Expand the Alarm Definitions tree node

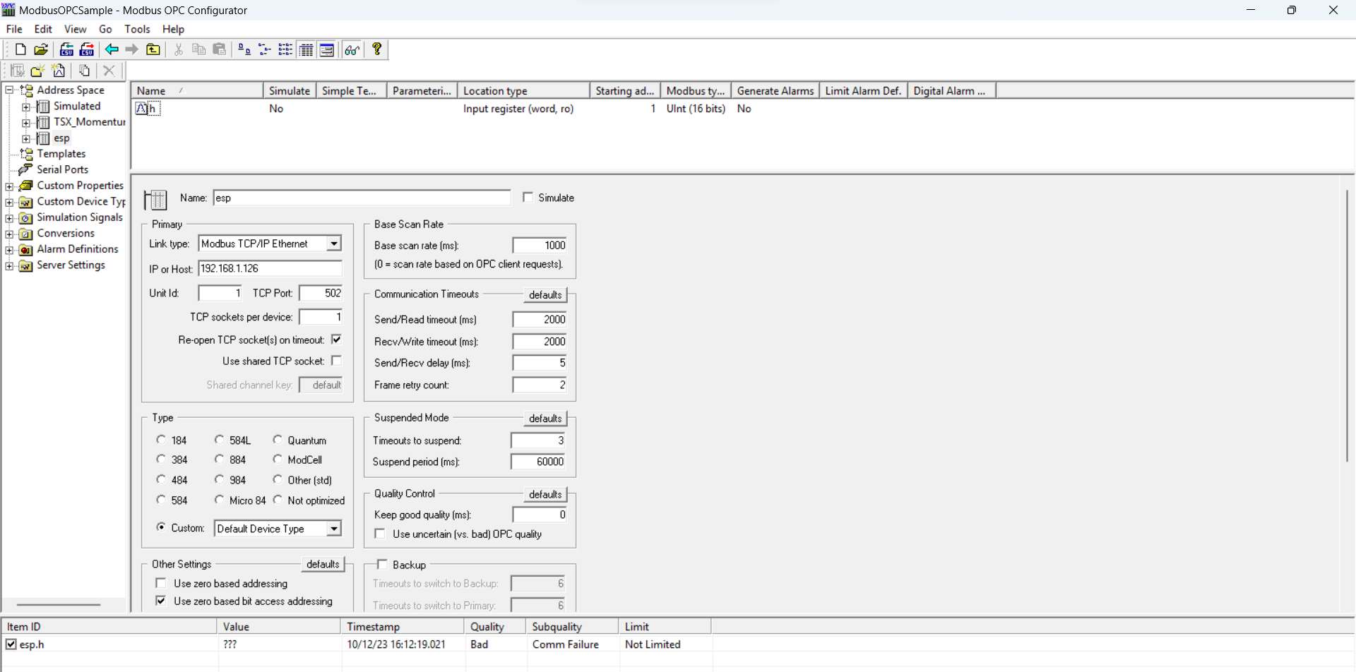(9, 249)
